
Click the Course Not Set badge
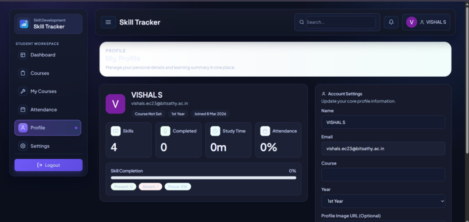tap(148, 114)
